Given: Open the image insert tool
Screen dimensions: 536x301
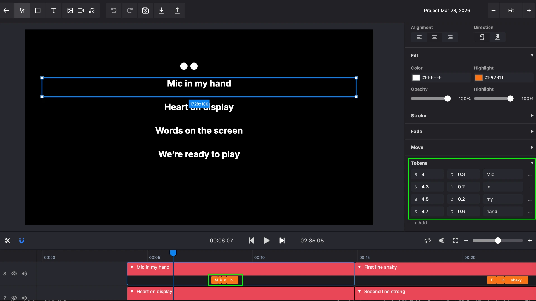Looking at the screenshot, I should (x=70, y=10).
